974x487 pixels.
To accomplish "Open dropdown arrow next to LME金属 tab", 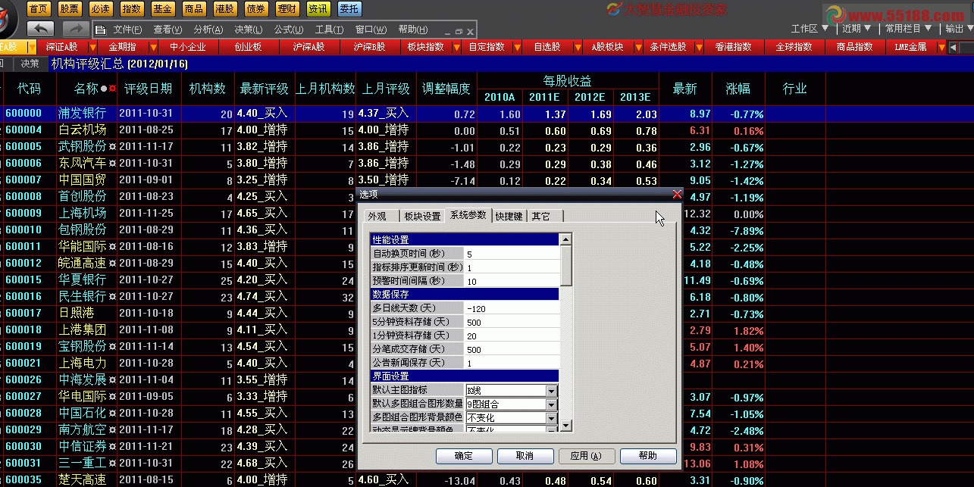I will click(x=941, y=47).
